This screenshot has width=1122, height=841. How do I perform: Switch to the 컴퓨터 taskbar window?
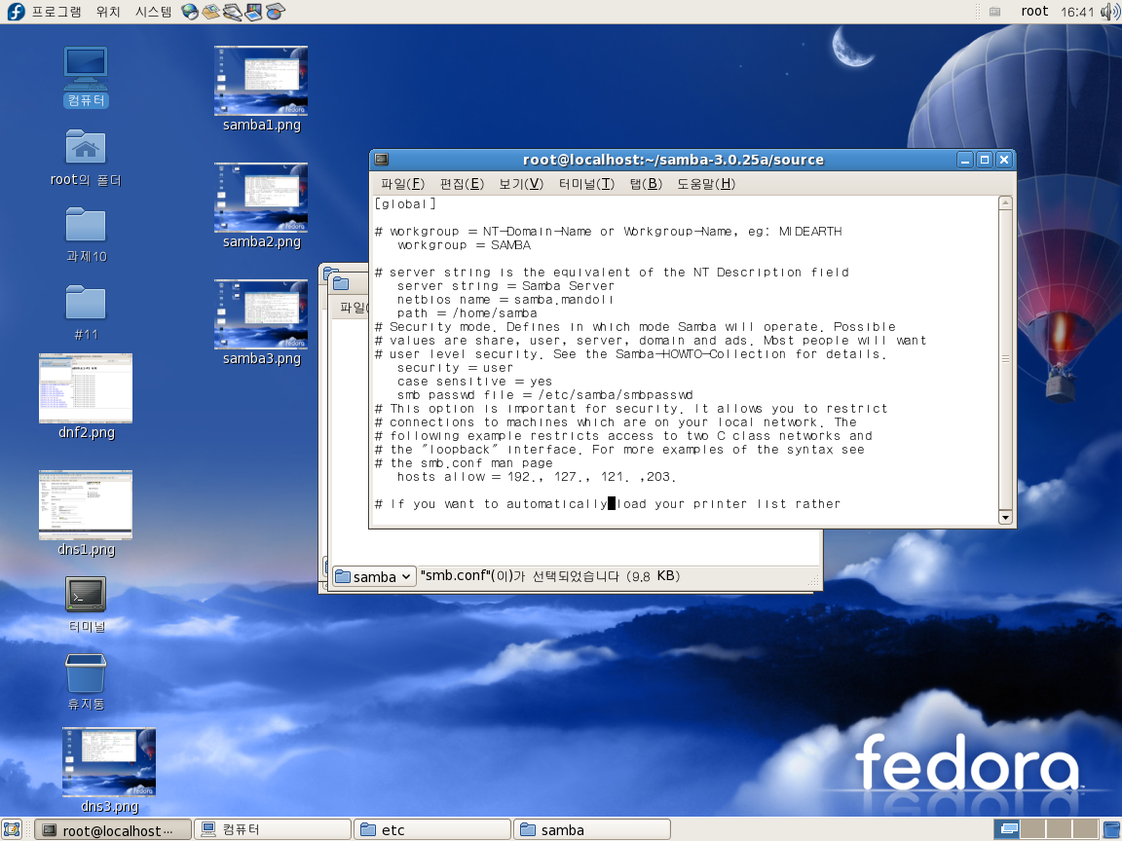pos(272,829)
